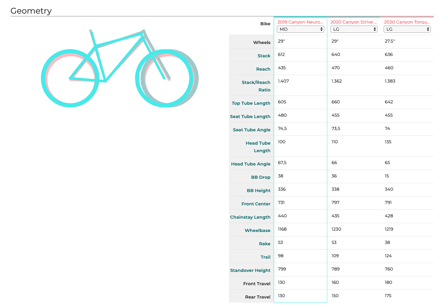Select the Trail row label
The image size is (443, 305).
[x=266, y=257]
